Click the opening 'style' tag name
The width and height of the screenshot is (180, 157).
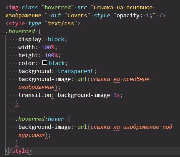tap(17, 23)
